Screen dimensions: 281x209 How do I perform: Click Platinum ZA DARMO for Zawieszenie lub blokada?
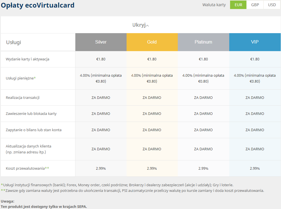point(203,114)
